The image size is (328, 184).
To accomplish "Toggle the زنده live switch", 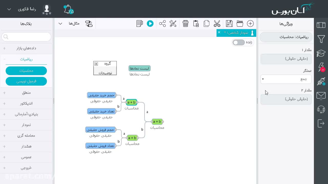I will coord(239,42).
